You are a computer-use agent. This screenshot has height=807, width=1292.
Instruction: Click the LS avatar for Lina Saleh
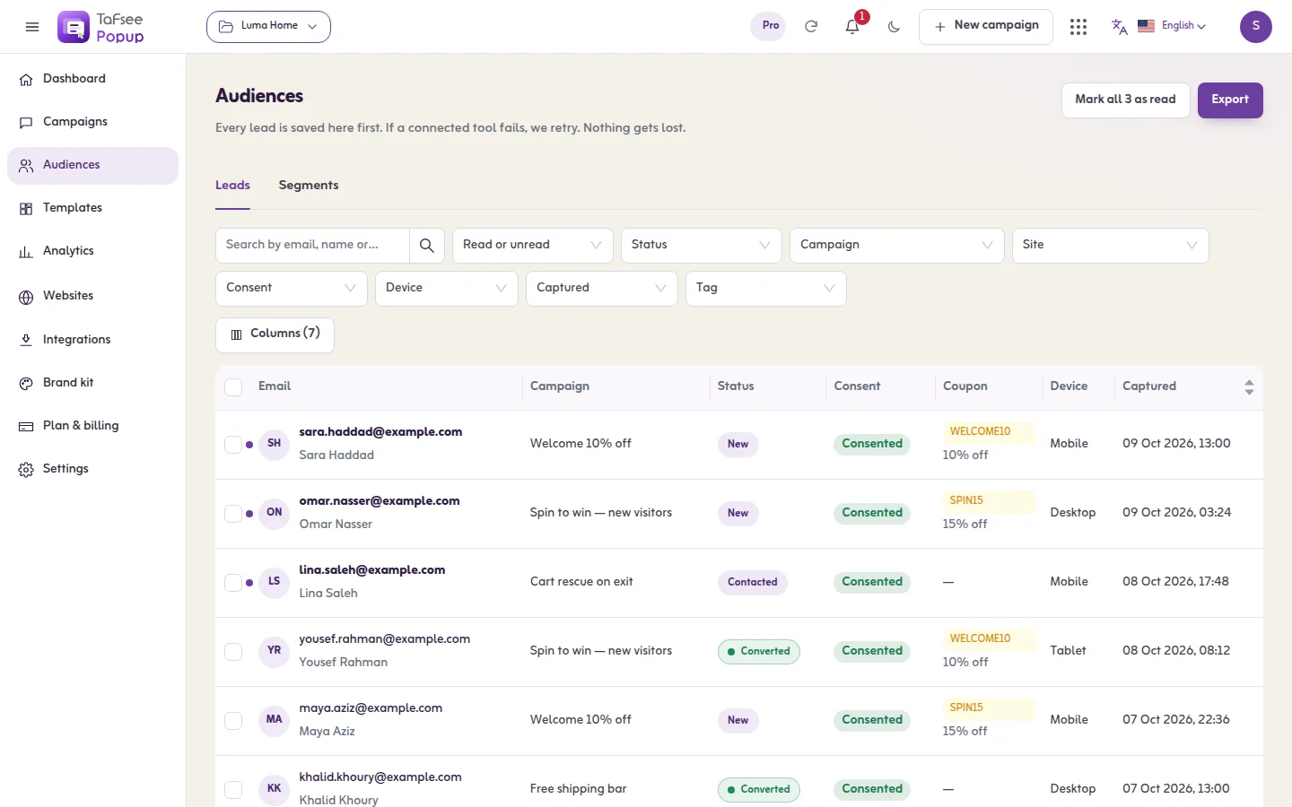coord(275,582)
